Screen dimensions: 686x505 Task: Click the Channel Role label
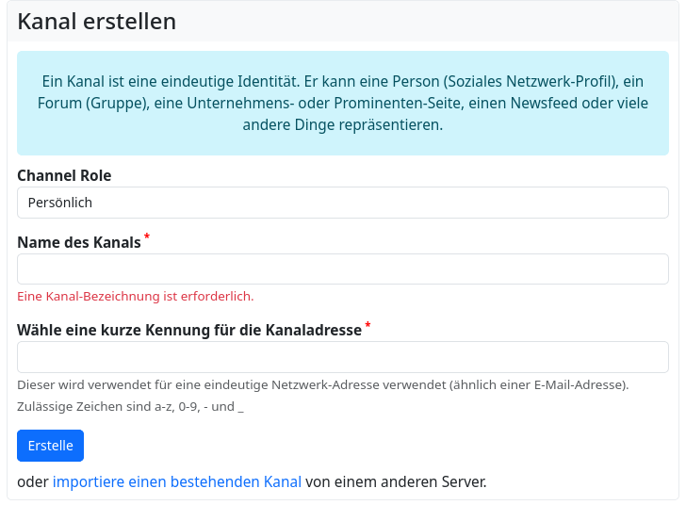(x=64, y=175)
